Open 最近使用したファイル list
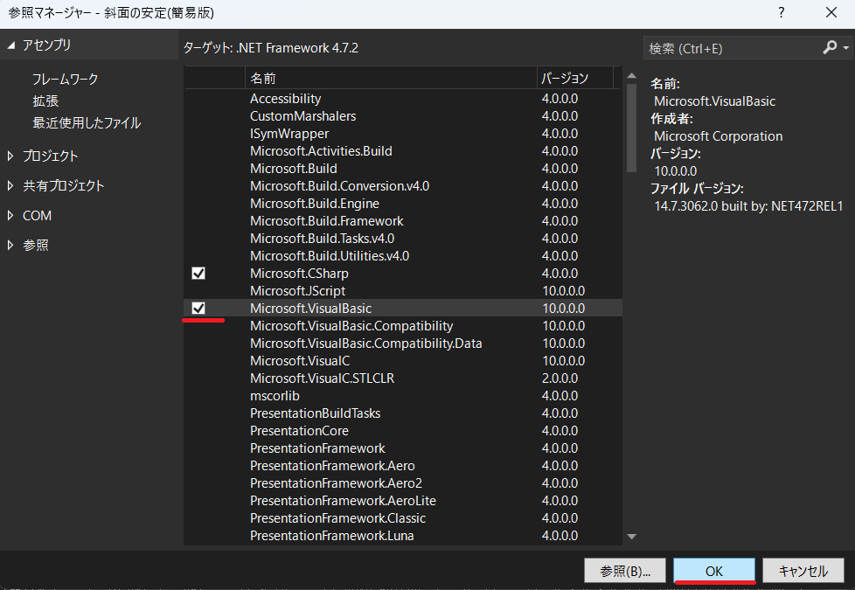Screen dimensions: 855x590 [87, 123]
